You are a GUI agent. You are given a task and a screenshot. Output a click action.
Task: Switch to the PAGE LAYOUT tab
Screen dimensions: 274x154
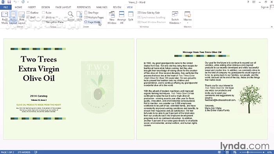point(63,7)
